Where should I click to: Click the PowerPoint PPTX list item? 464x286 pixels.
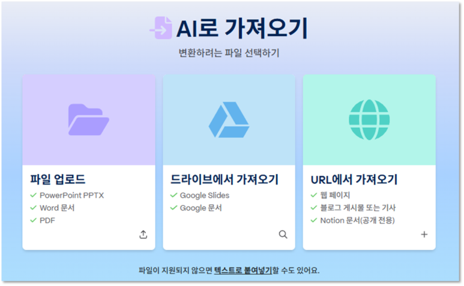[x=71, y=195]
